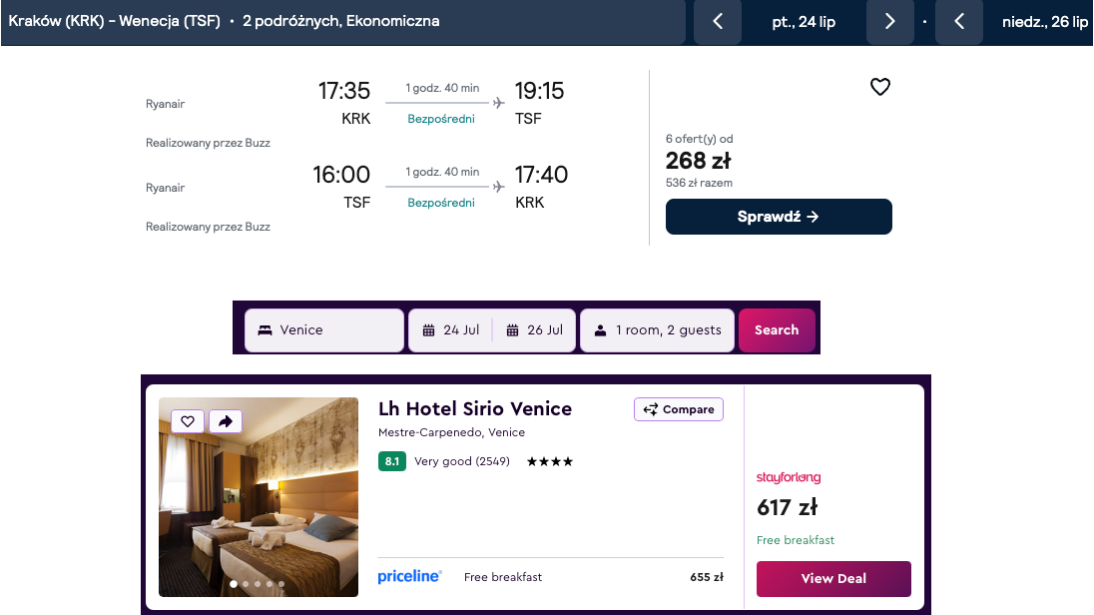Open the Lh Hotel Sirio Venice title

point(475,408)
